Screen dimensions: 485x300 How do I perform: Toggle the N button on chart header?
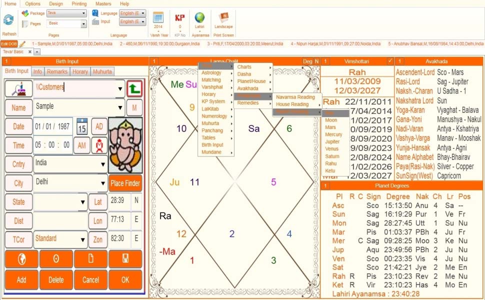click(x=316, y=61)
